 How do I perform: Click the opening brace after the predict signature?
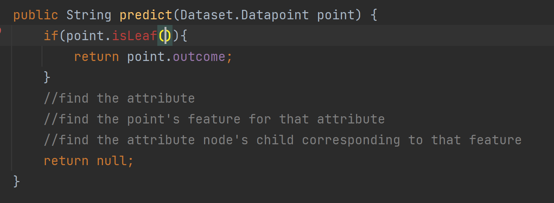click(x=374, y=15)
